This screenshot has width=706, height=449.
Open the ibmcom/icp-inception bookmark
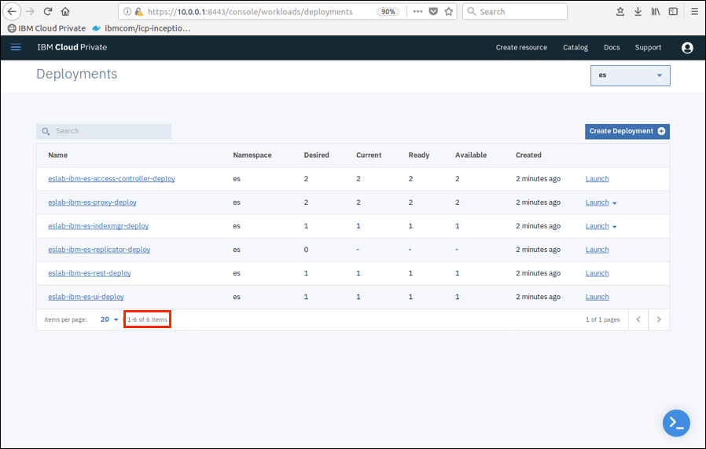tap(142, 28)
